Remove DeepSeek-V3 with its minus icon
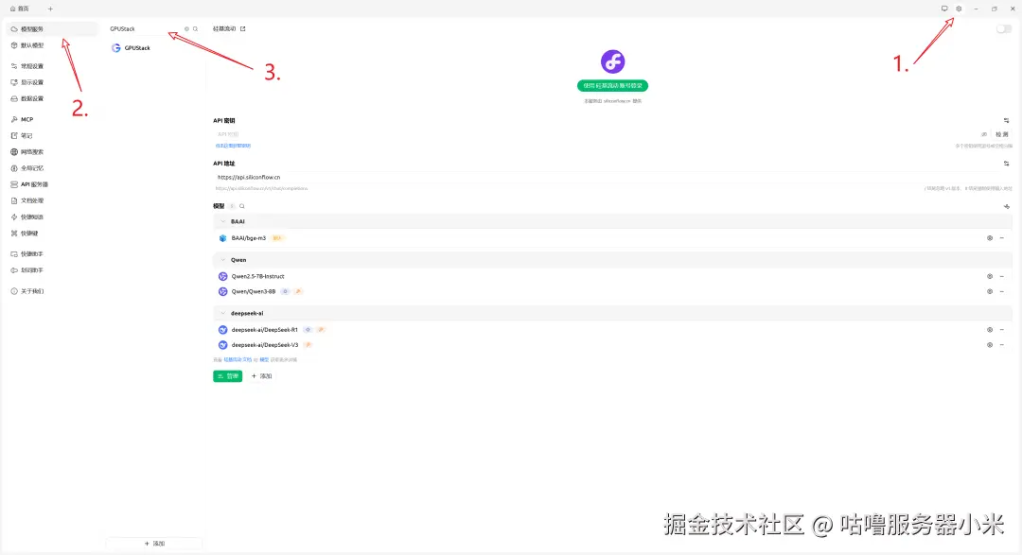The height and width of the screenshot is (555, 1022). (1002, 344)
